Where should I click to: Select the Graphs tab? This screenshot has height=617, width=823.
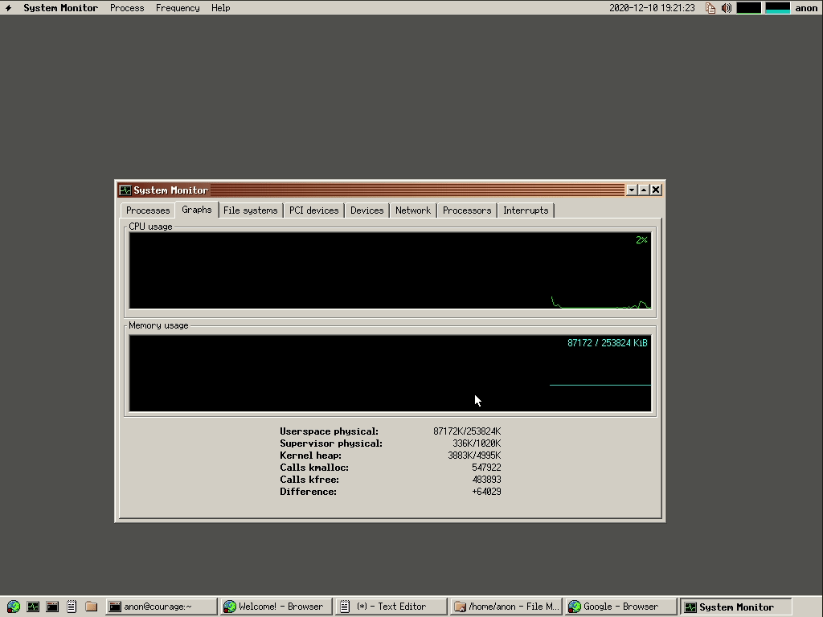pyautogui.click(x=197, y=210)
